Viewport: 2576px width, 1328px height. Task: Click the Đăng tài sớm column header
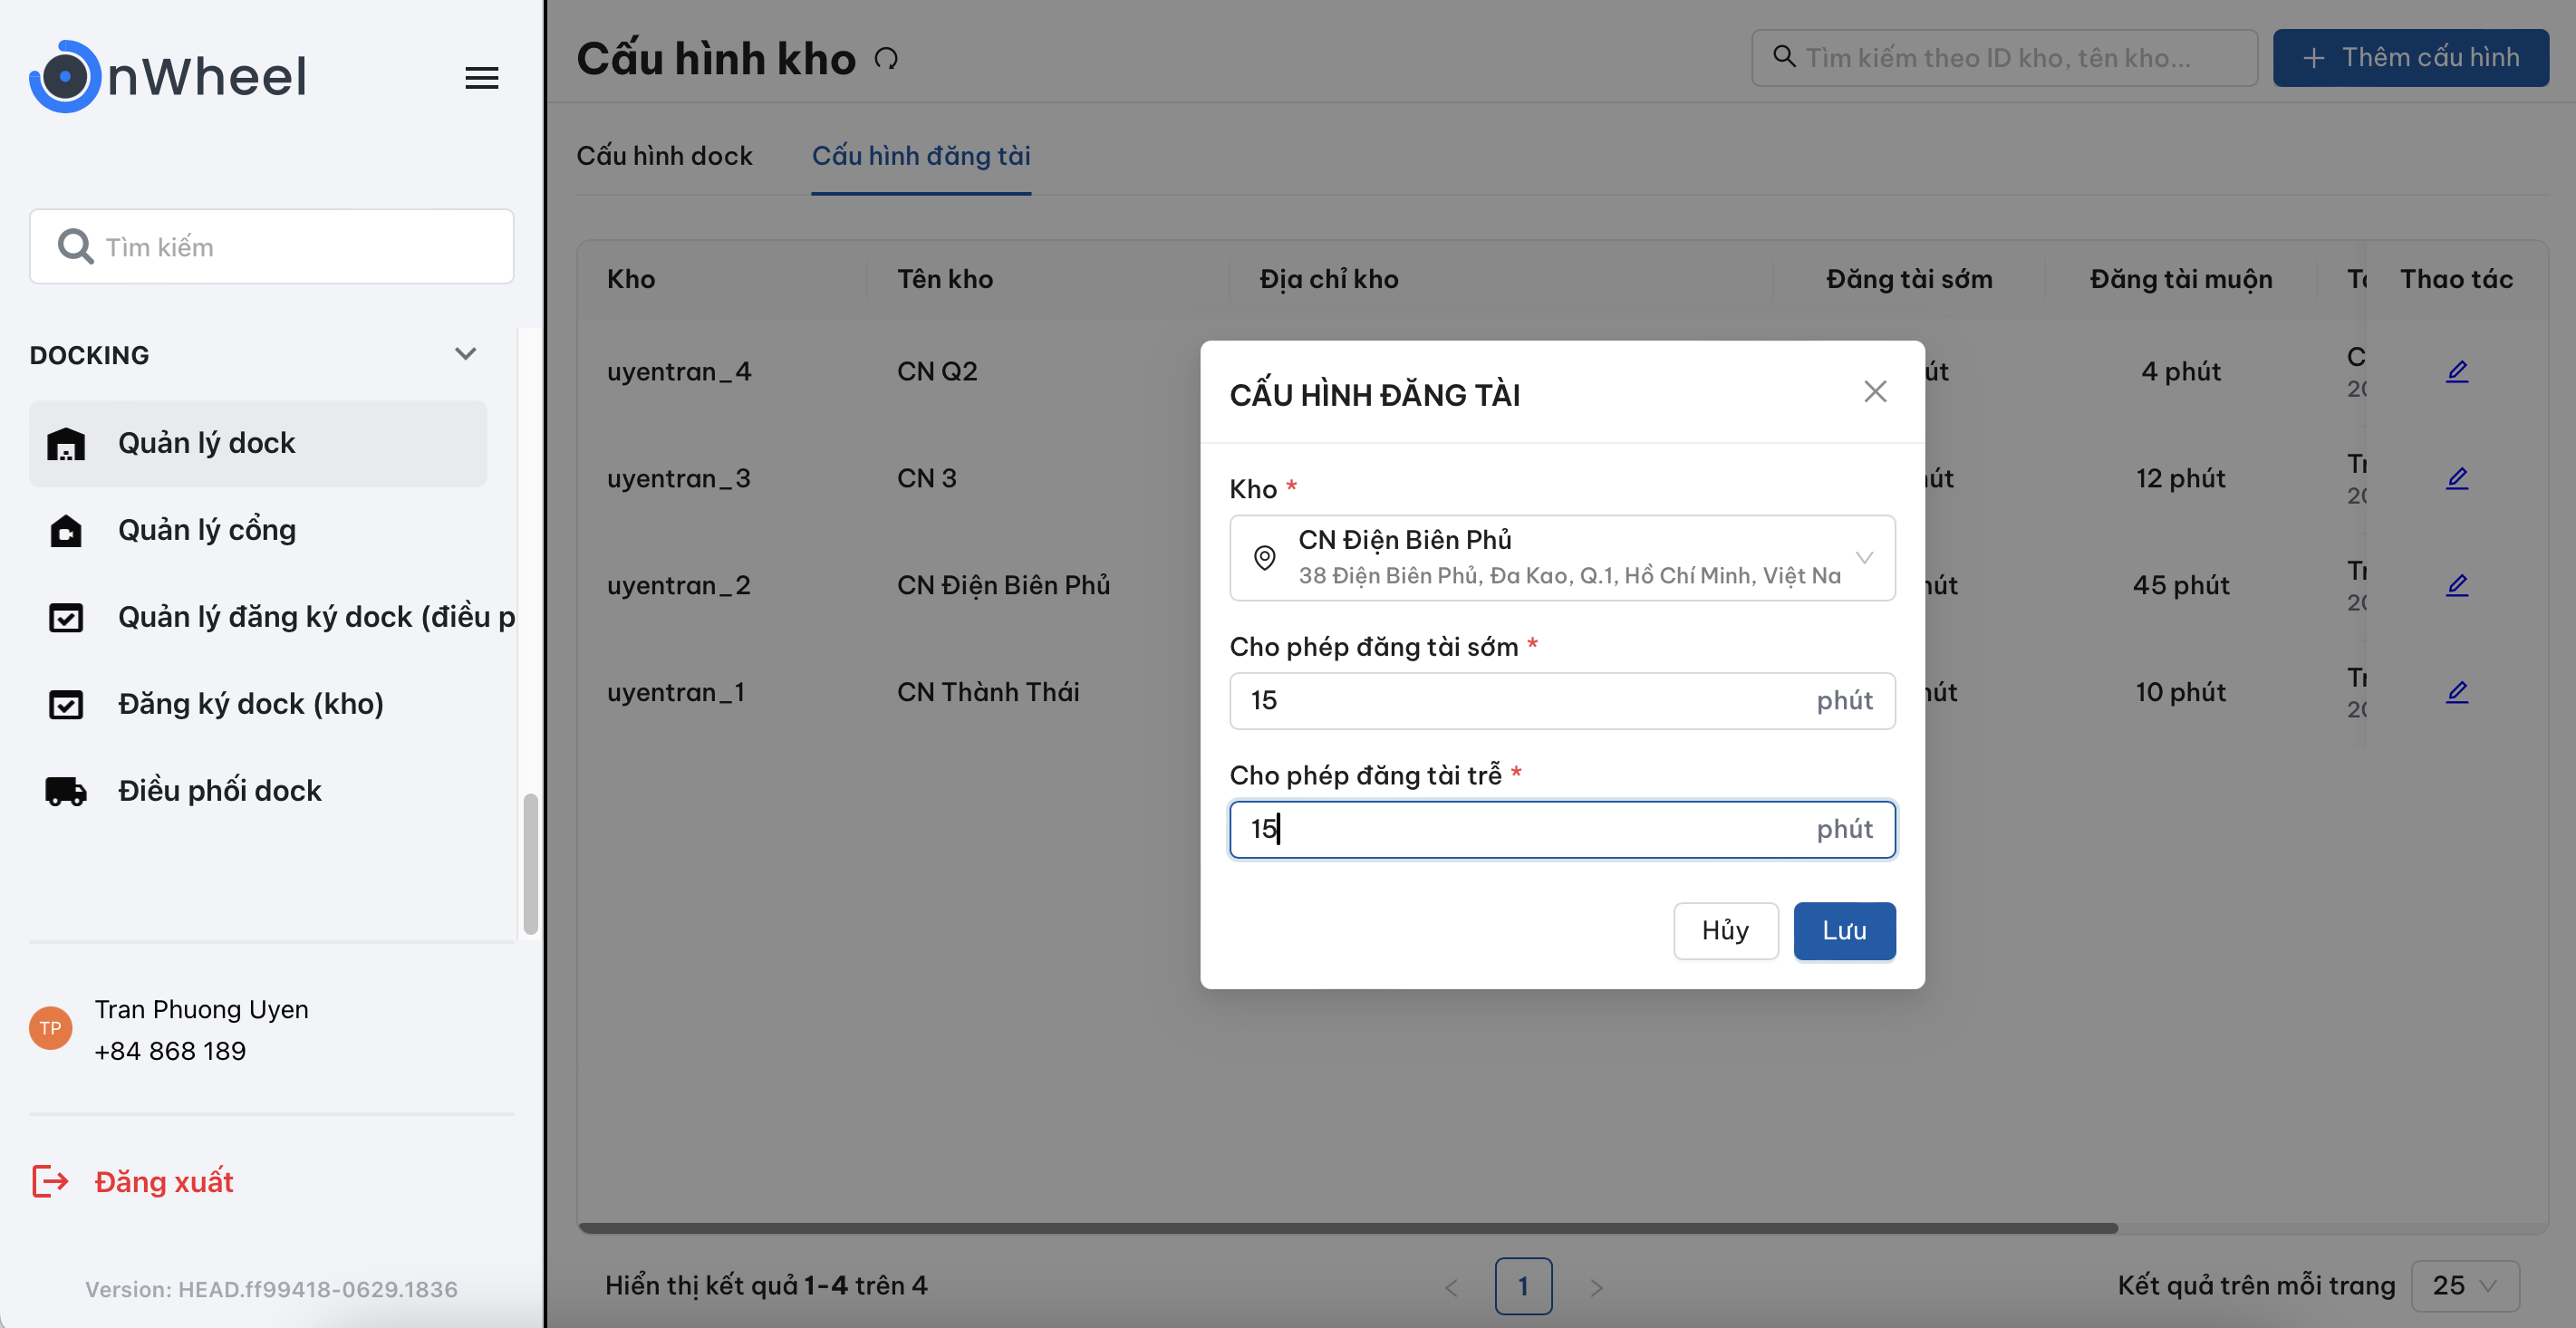1909,279
